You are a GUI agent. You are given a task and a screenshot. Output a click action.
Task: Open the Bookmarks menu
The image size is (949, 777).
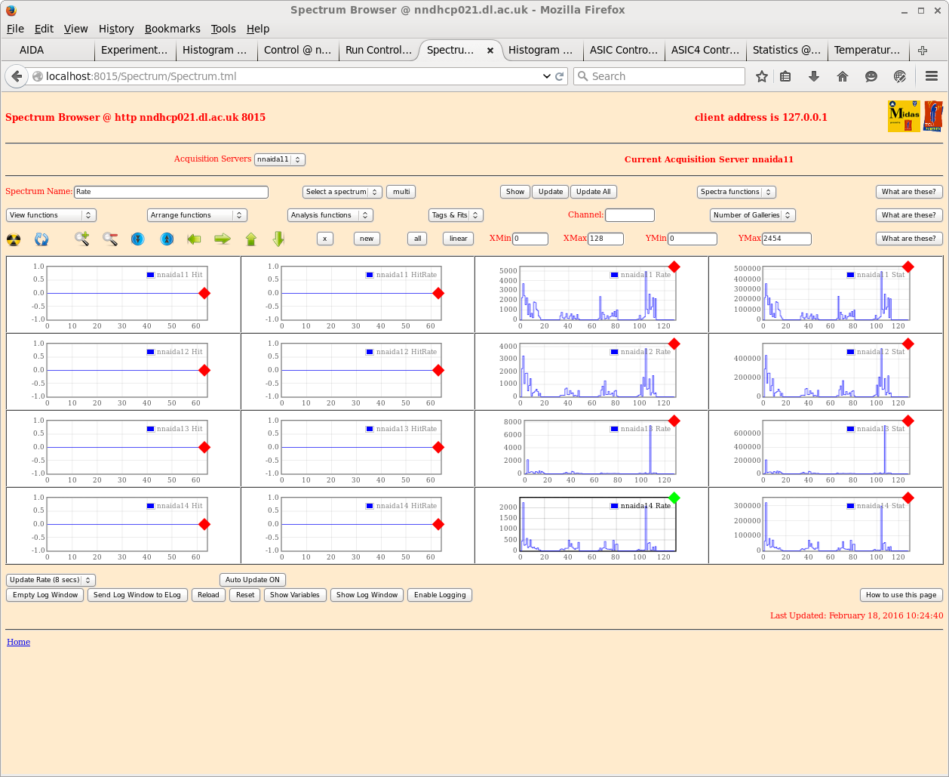(x=172, y=29)
